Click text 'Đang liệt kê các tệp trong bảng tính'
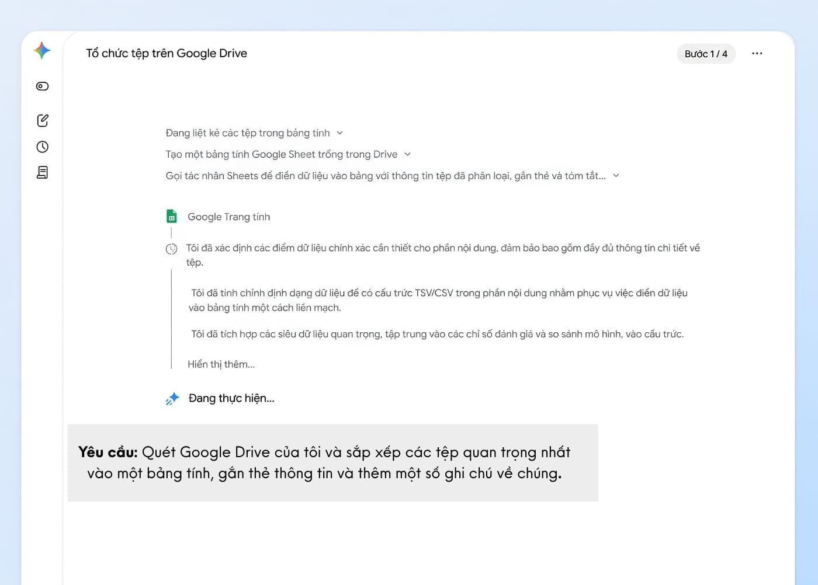The width and height of the screenshot is (818, 585). point(248,133)
